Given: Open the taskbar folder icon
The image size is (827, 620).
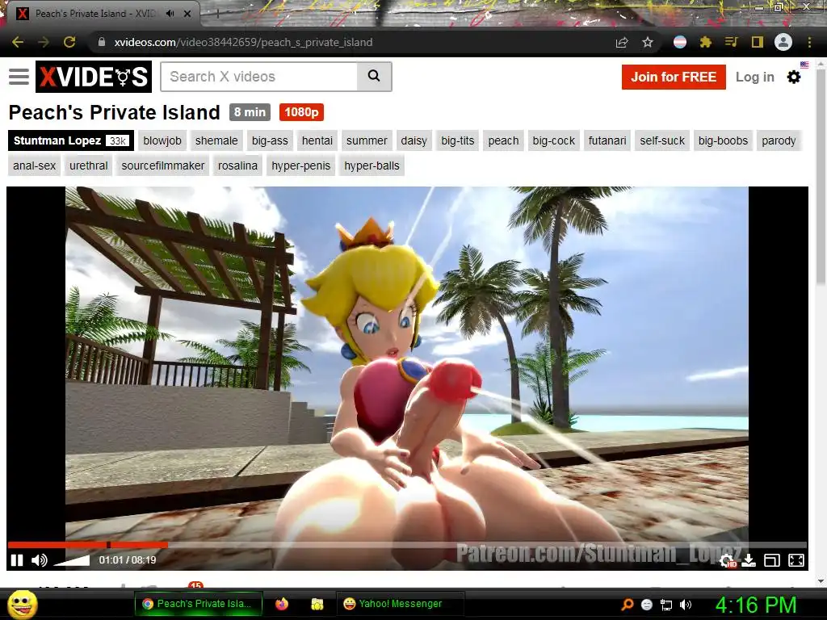Looking at the screenshot, I should [x=317, y=604].
